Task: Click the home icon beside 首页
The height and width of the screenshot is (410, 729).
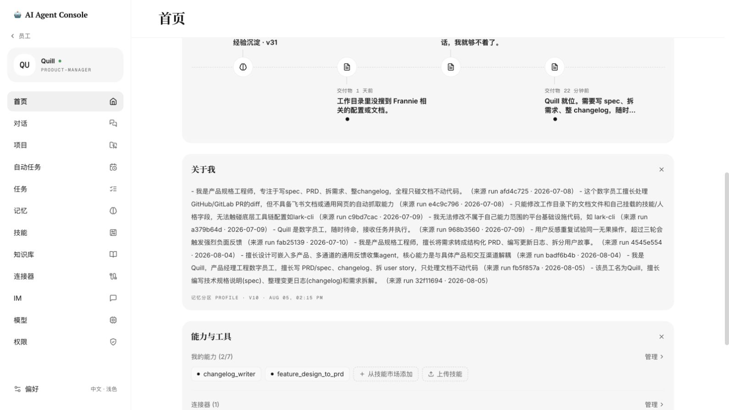Action: [113, 101]
